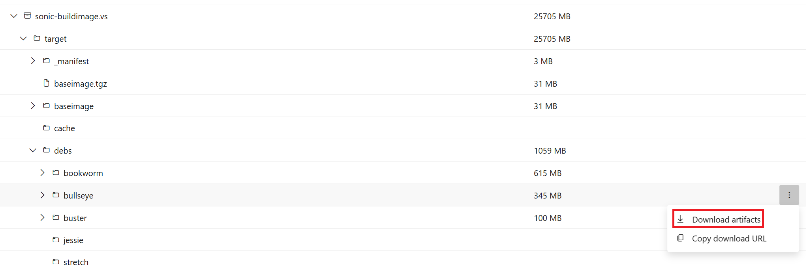Click the bullseye folder name

(78, 195)
